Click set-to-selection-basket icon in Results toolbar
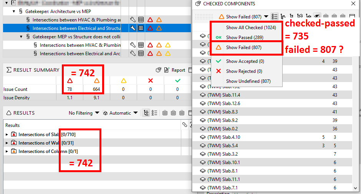 tap(182, 113)
